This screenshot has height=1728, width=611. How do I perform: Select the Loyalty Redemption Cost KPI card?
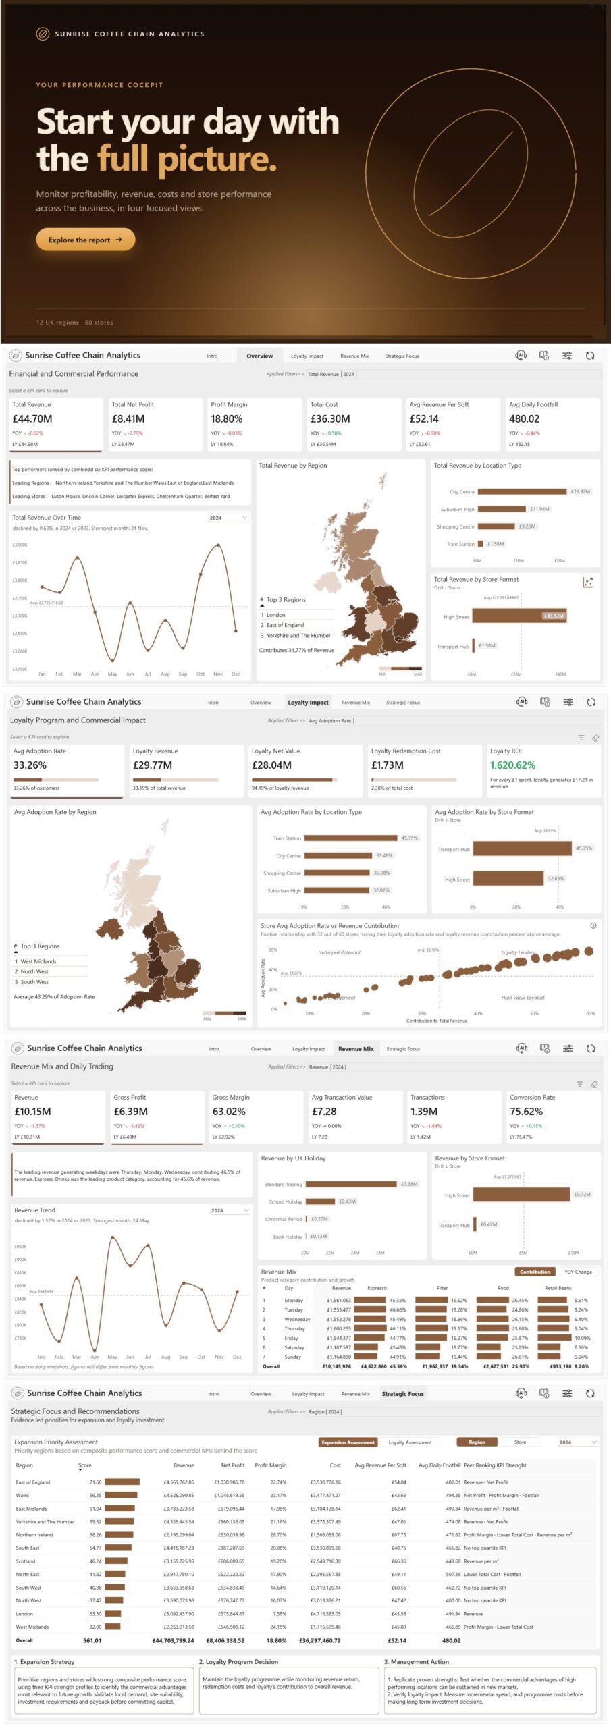coord(425,771)
